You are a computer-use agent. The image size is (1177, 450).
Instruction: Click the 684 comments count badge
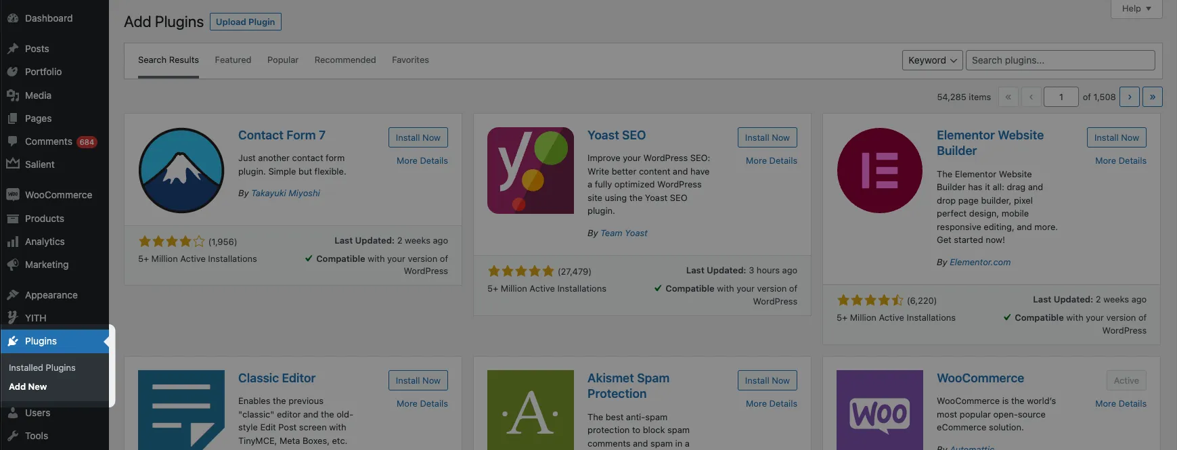87,142
